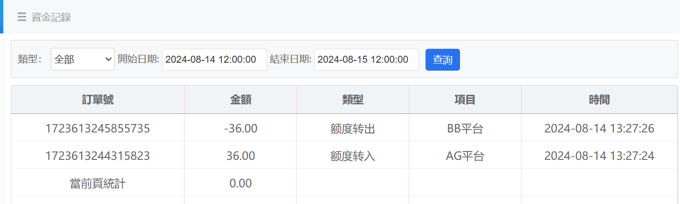Click the BB平台 item cell
The image size is (680, 204).
(x=465, y=129)
